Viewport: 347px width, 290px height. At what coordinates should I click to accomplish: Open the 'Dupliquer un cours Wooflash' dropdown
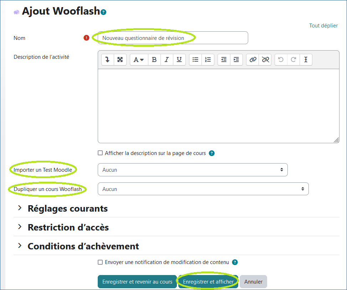(x=203, y=189)
